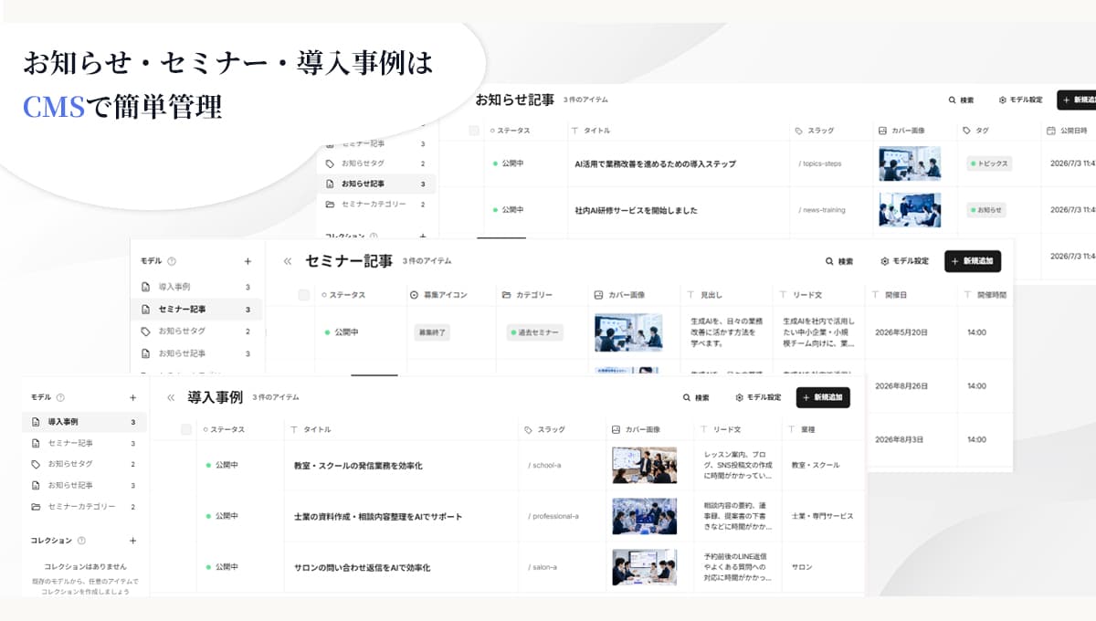Click cover thumbnail of professional-a row
1096x621 pixels.
645,516
